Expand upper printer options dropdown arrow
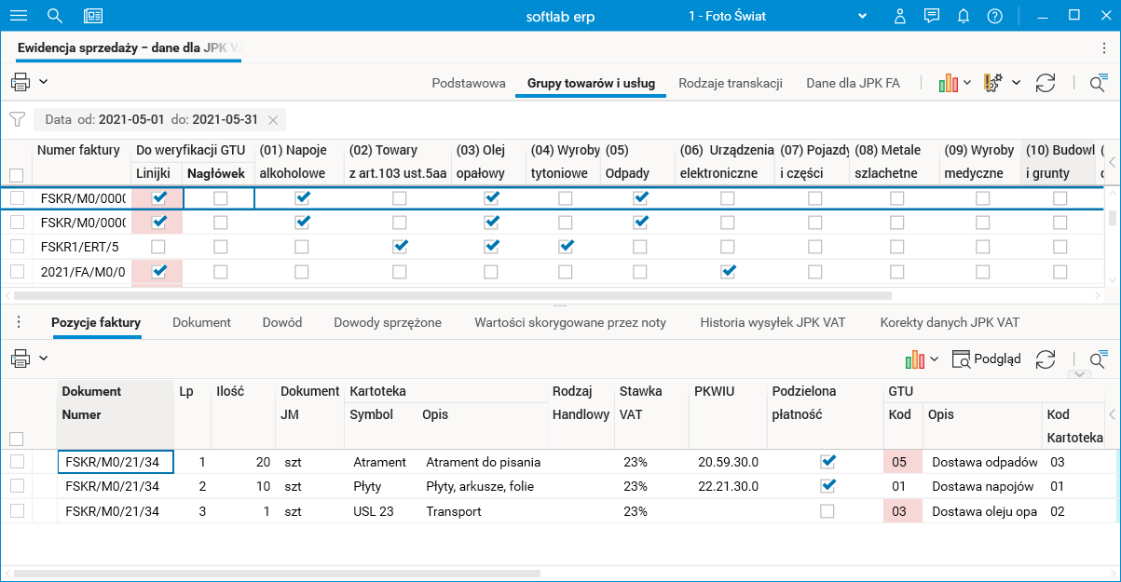 [x=44, y=82]
